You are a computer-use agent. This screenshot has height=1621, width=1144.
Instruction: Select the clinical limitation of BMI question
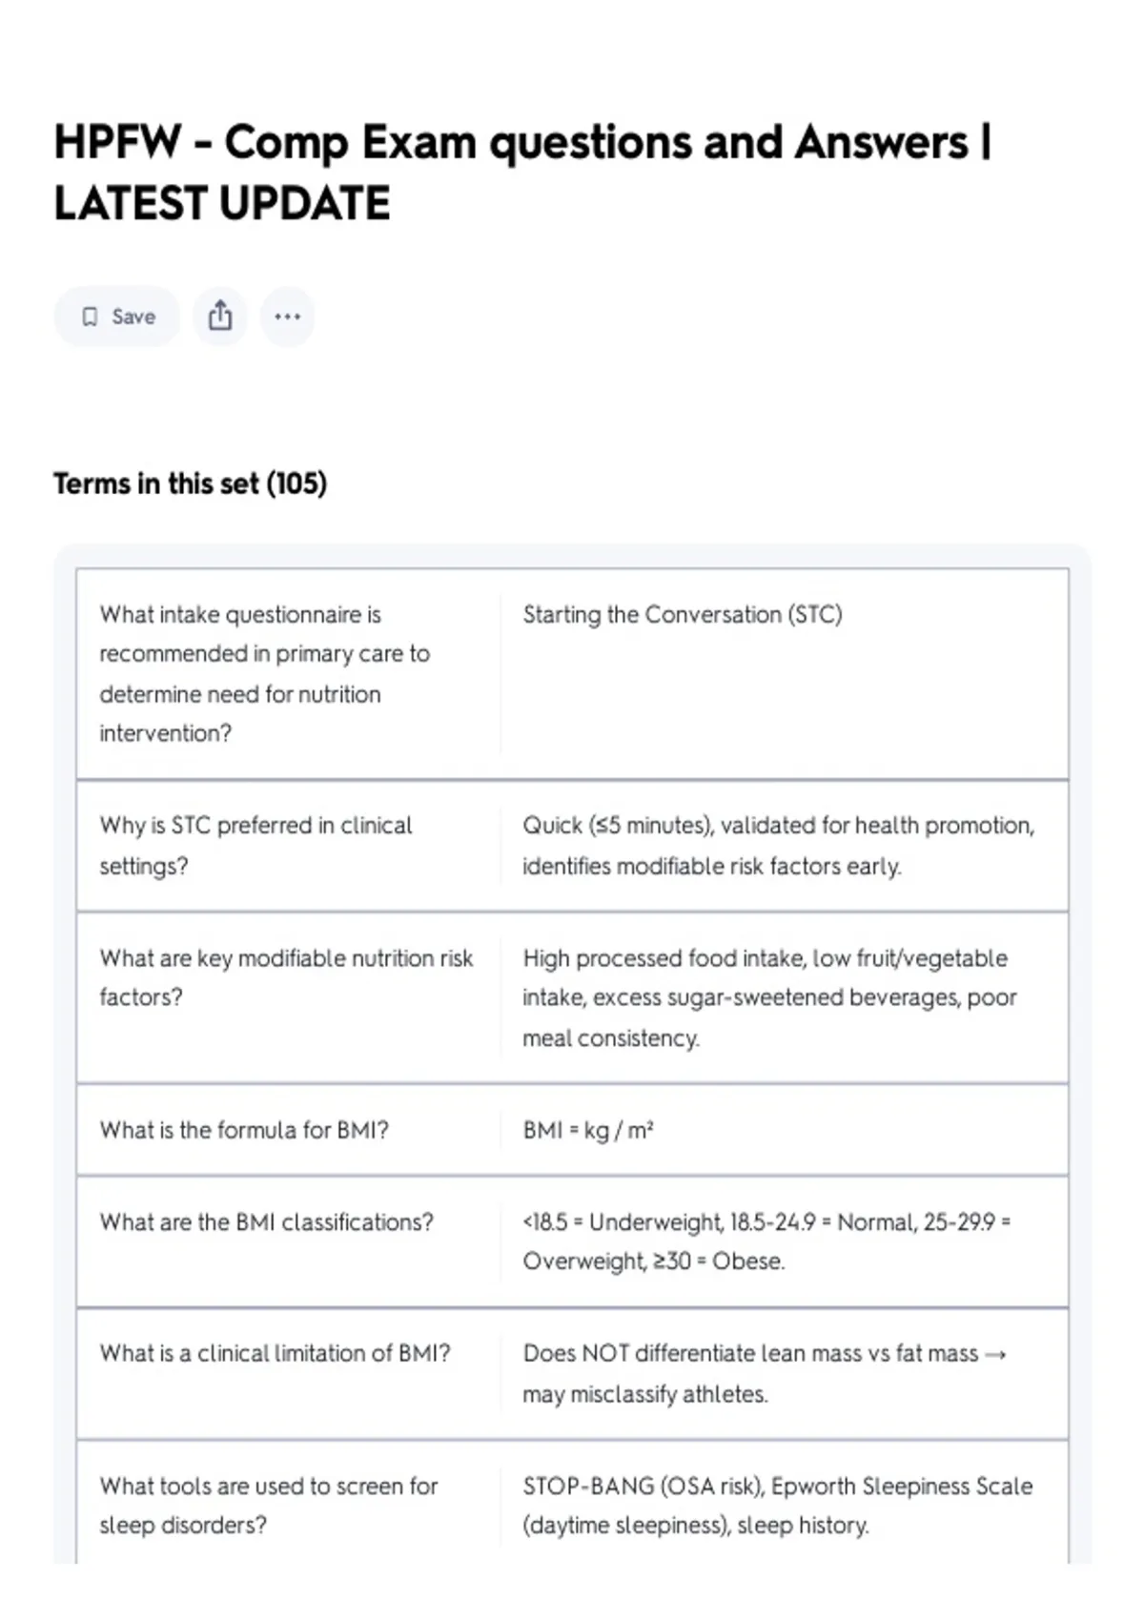(x=275, y=1353)
